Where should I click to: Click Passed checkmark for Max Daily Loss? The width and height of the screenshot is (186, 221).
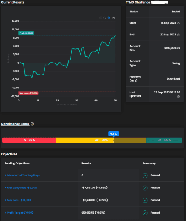(x=145, y=188)
